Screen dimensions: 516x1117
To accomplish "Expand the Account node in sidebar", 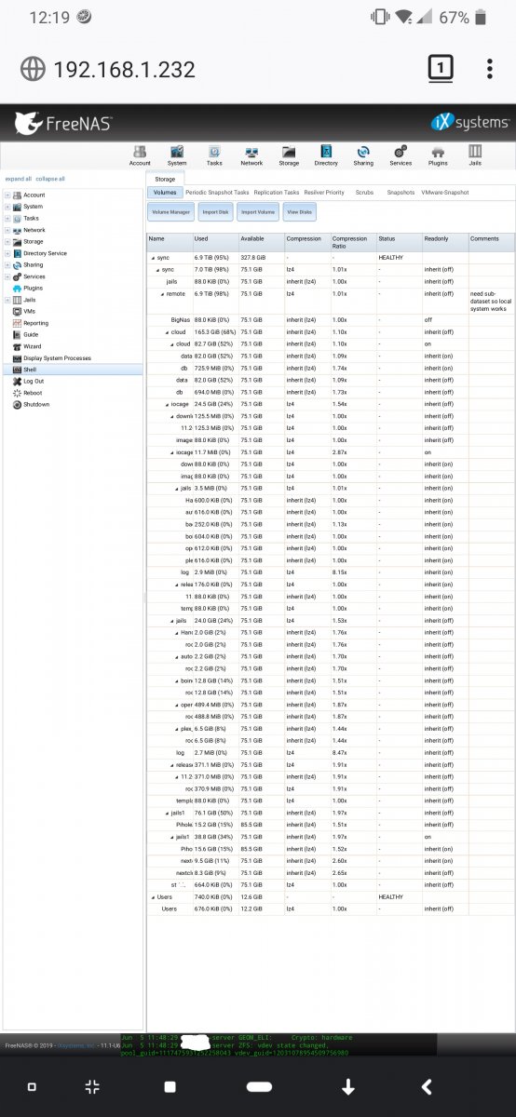I will 7,195.
